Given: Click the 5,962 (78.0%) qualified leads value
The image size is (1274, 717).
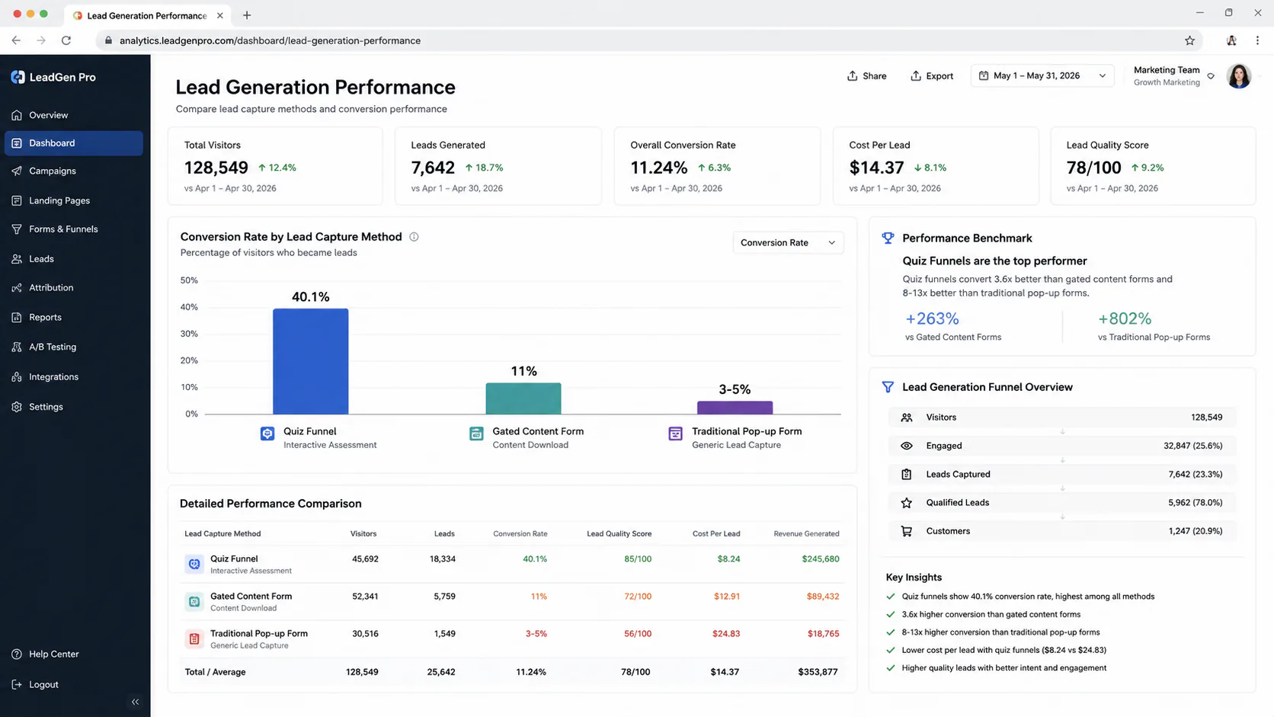Looking at the screenshot, I should point(1195,503).
